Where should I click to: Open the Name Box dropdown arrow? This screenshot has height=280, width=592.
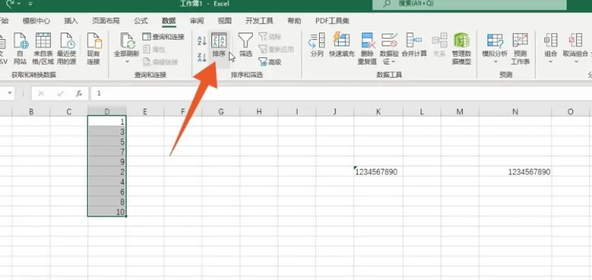point(9,93)
